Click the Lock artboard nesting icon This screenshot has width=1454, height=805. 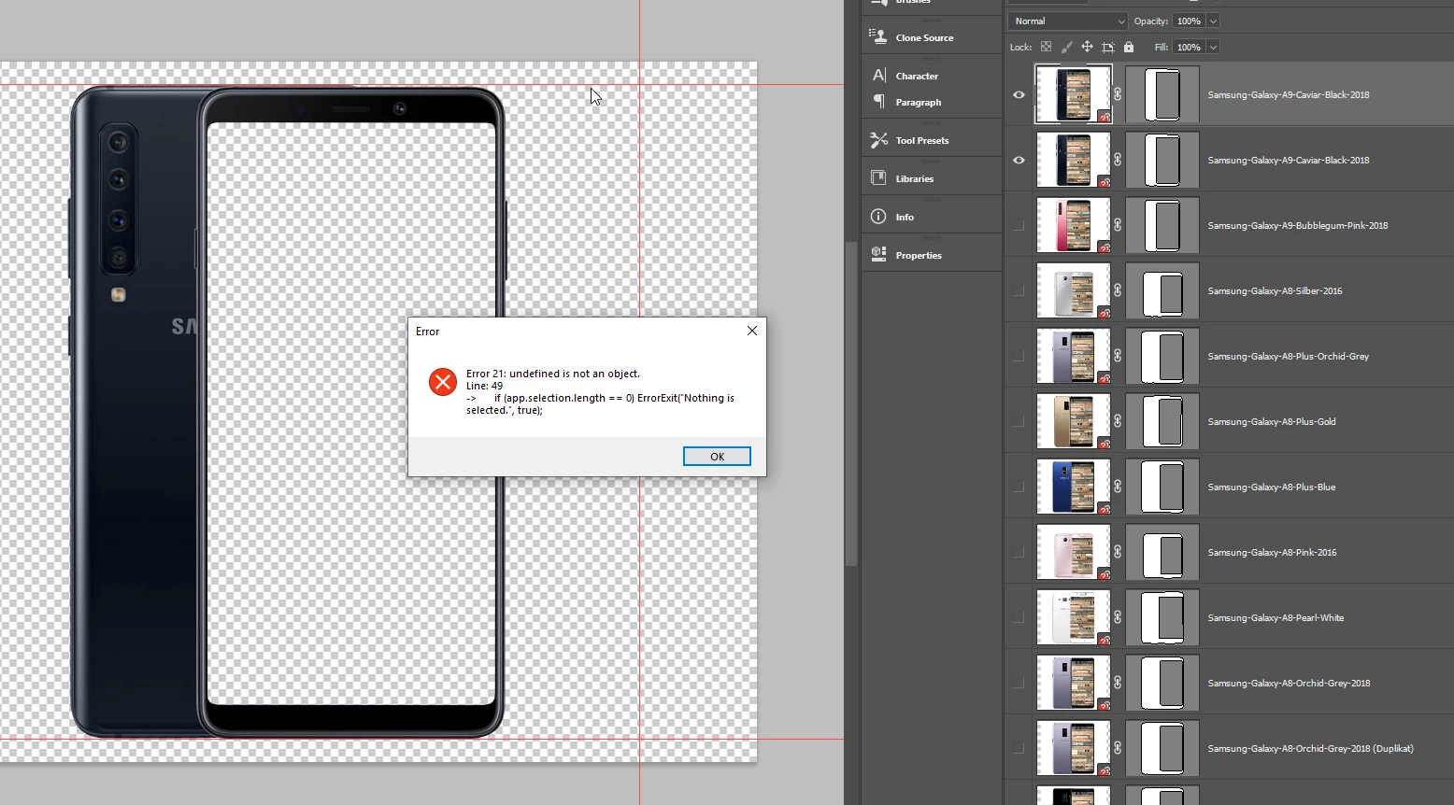coord(1107,47)
